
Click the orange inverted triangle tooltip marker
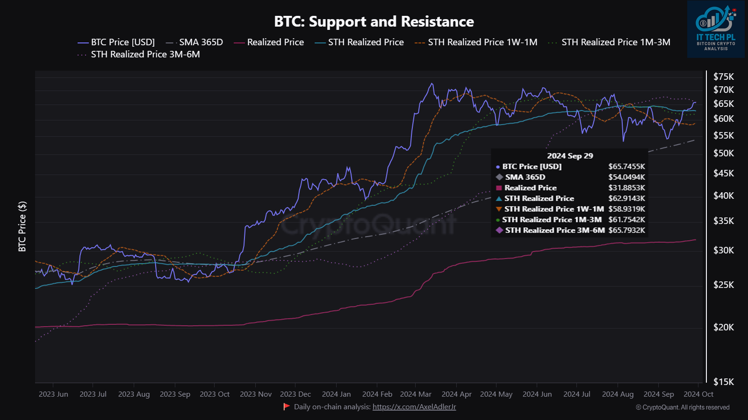[499, 209]
